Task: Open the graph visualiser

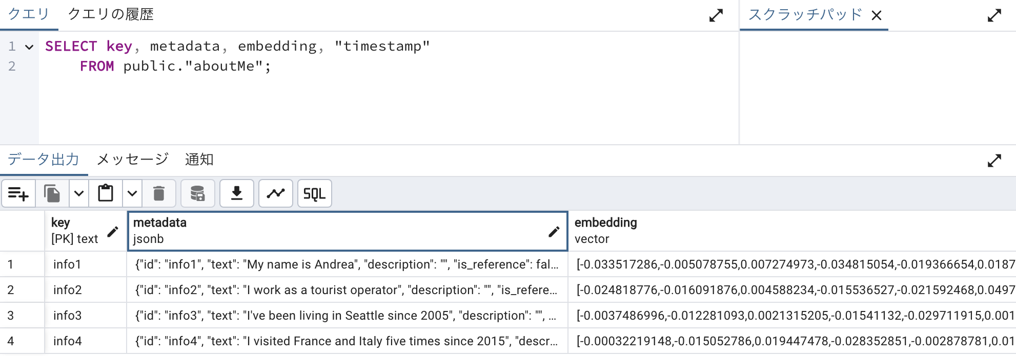Action: tap(275, 193)
